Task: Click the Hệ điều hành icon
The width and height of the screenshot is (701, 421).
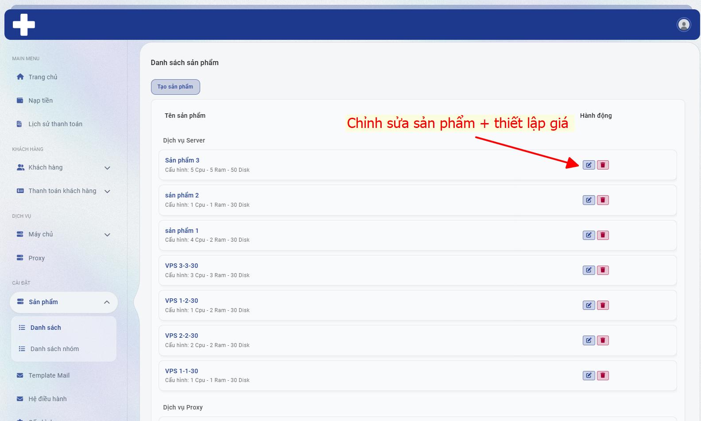Action: pos(20,399)
